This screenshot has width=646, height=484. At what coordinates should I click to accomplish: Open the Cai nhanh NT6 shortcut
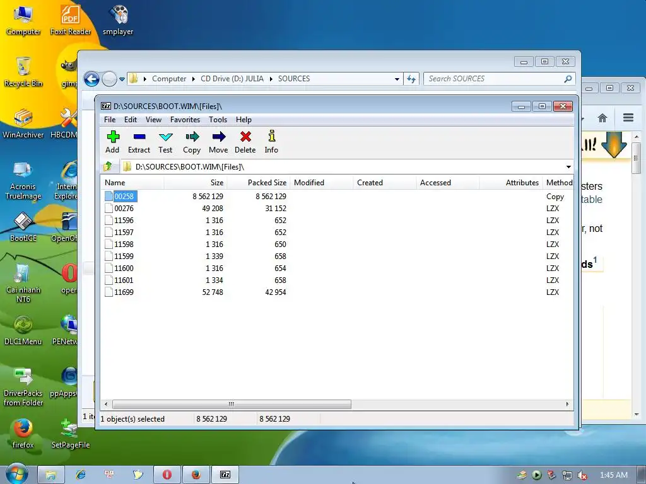[23, 284]
